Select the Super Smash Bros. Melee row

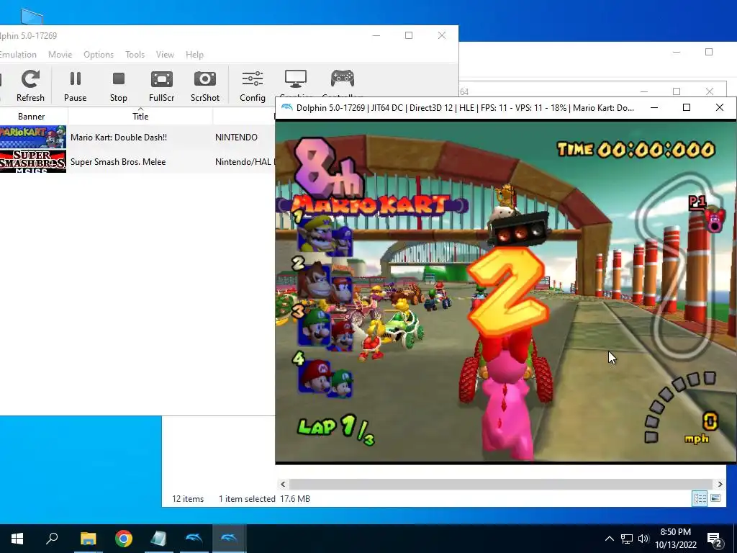coord(137,162)
